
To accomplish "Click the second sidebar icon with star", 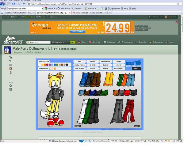I will pyautogui.click(x=10, y=61).
